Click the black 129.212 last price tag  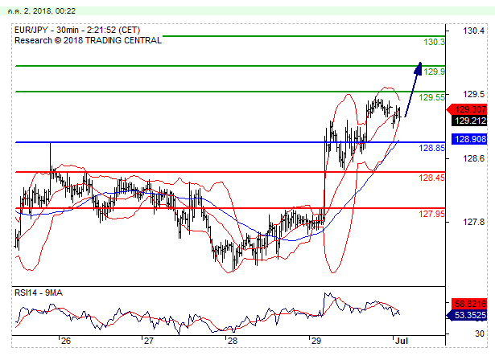point(469,121)
